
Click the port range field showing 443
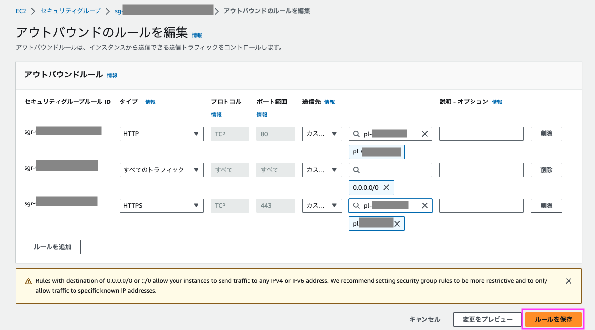(x=275, y=206)
